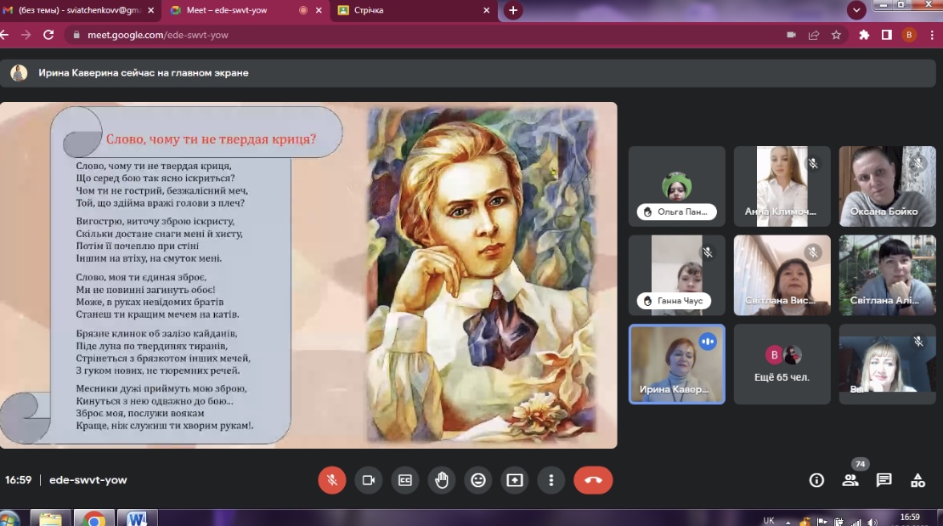
Task: Toggle the camera button
Action: coord(369,479)
